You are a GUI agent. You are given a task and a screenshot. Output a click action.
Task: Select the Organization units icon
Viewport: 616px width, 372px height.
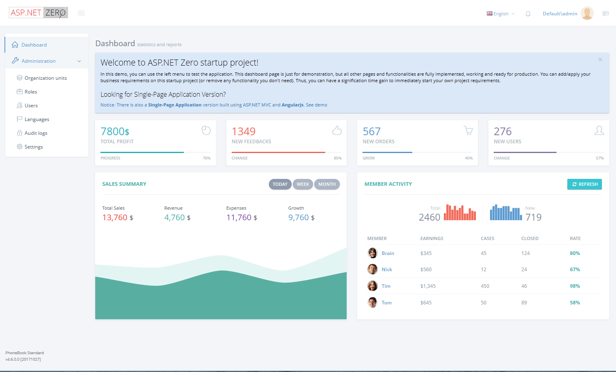pyautogui.click(x=19, y=78)
